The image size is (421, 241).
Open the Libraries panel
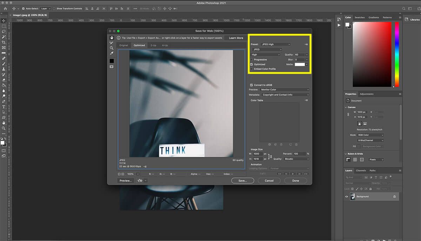(x=413, y=20)
